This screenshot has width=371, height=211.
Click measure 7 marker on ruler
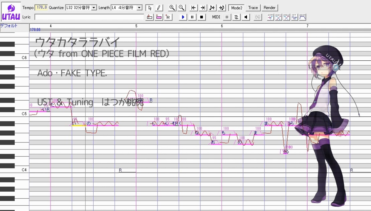[307, 26]
